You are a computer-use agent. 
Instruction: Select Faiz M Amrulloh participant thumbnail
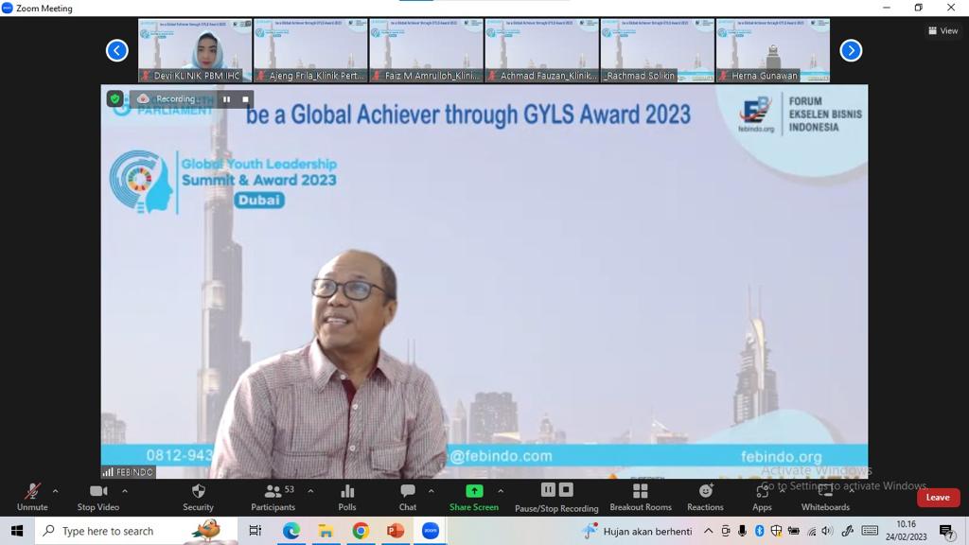[x=427, y=51]
